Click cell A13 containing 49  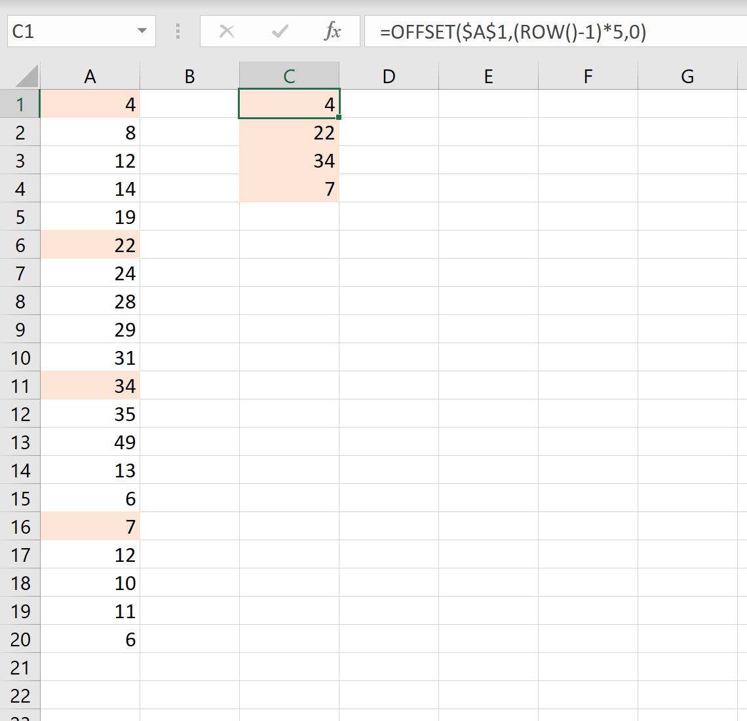point(90,442)
